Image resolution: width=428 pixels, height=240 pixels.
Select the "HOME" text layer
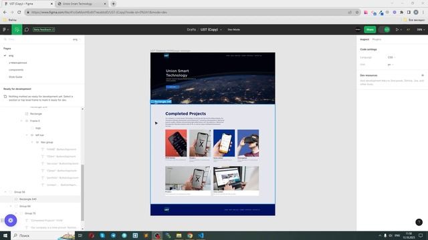[61, 149]
